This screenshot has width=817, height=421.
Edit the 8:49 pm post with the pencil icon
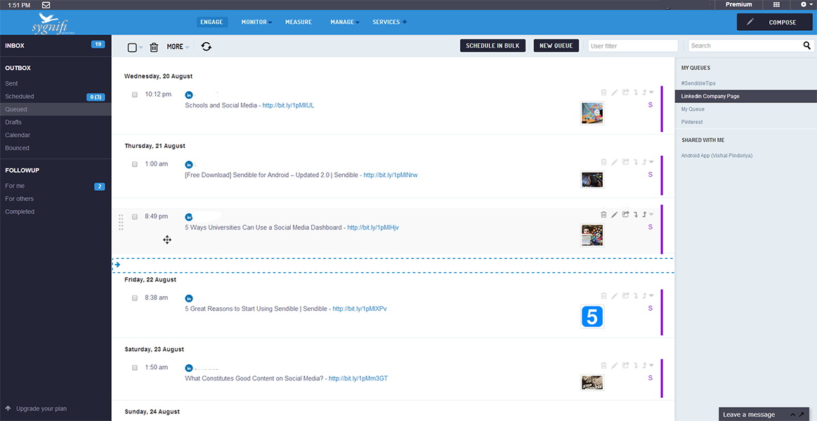614,215
